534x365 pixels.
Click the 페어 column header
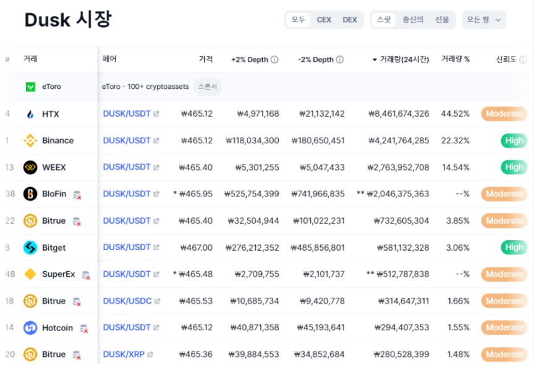pos(109,59)
